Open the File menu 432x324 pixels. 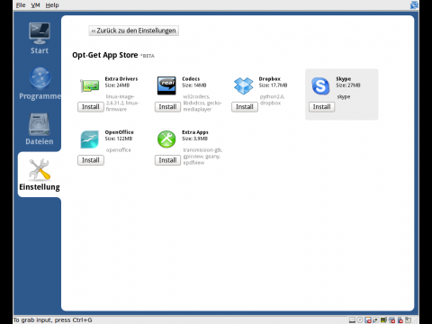pyautogui.click(x=21, y=5)
